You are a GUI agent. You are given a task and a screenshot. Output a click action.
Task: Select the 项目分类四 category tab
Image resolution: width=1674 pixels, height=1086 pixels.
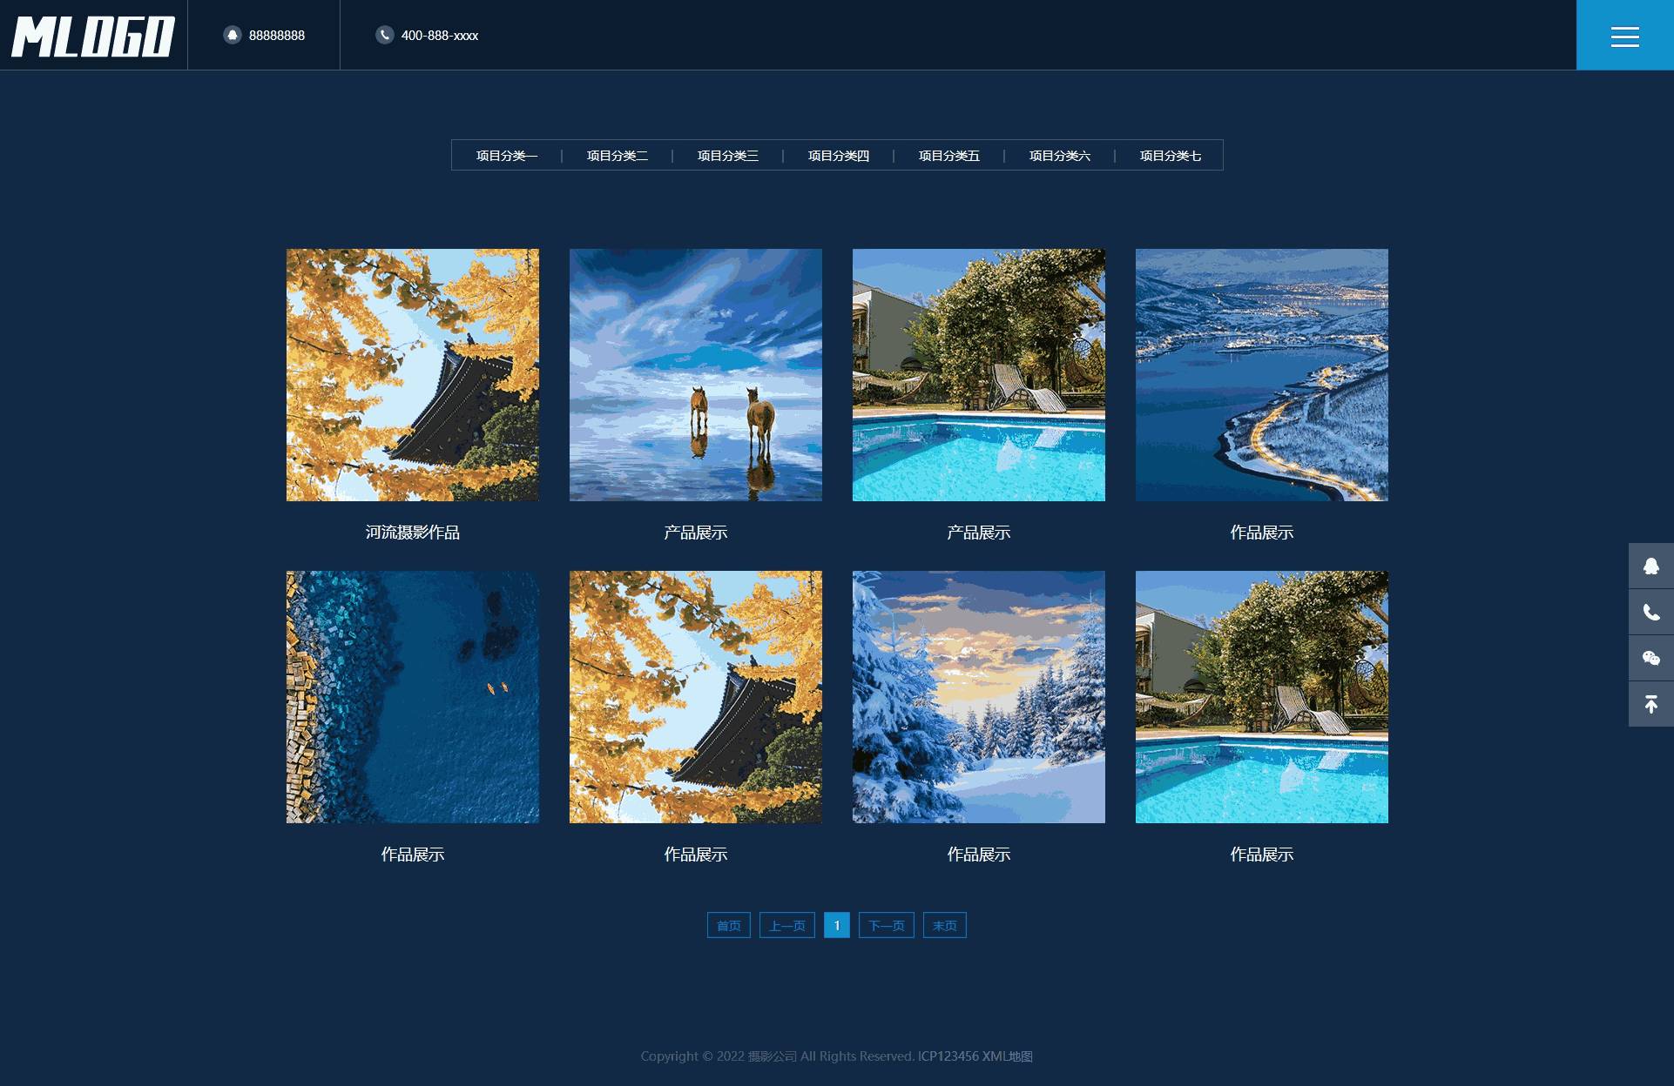pyautogui.click(x=838, y=156)
